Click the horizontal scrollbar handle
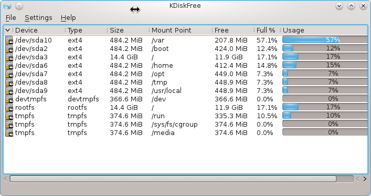371x196 pixels. tap(173, 179)
